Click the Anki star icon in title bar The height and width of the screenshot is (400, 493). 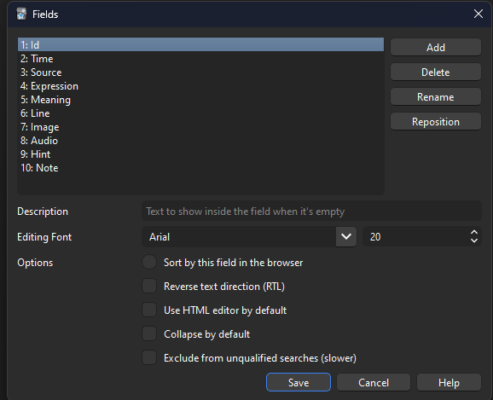[21, 14]
